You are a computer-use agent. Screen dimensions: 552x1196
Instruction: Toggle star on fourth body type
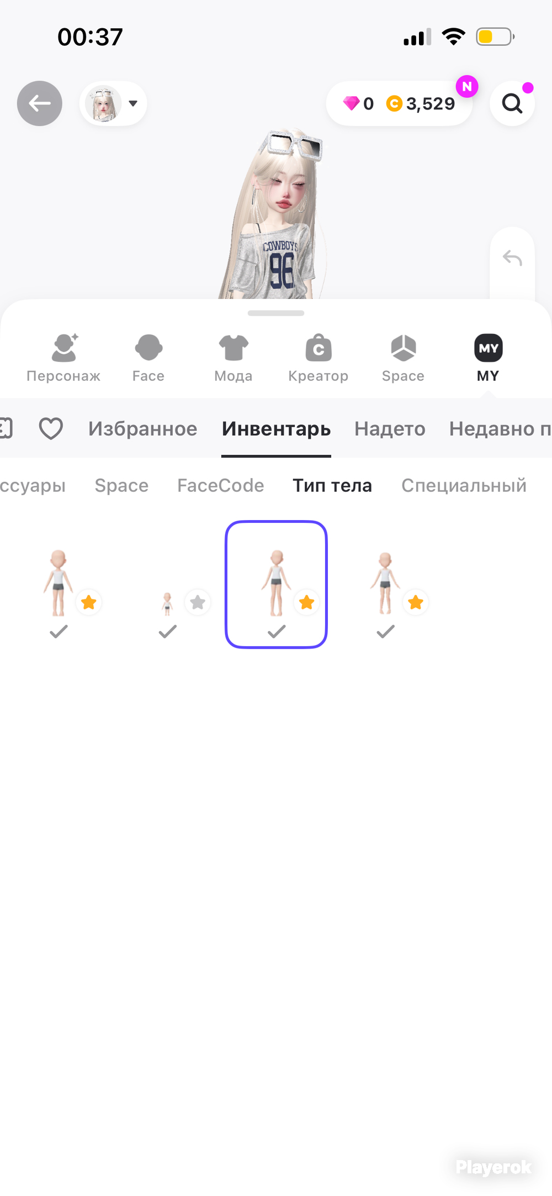click(416, 602)
